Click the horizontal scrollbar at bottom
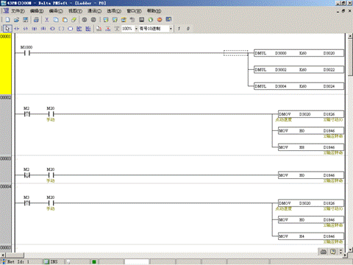The height and width of the screenshot is (265, 353). point(174,255)
